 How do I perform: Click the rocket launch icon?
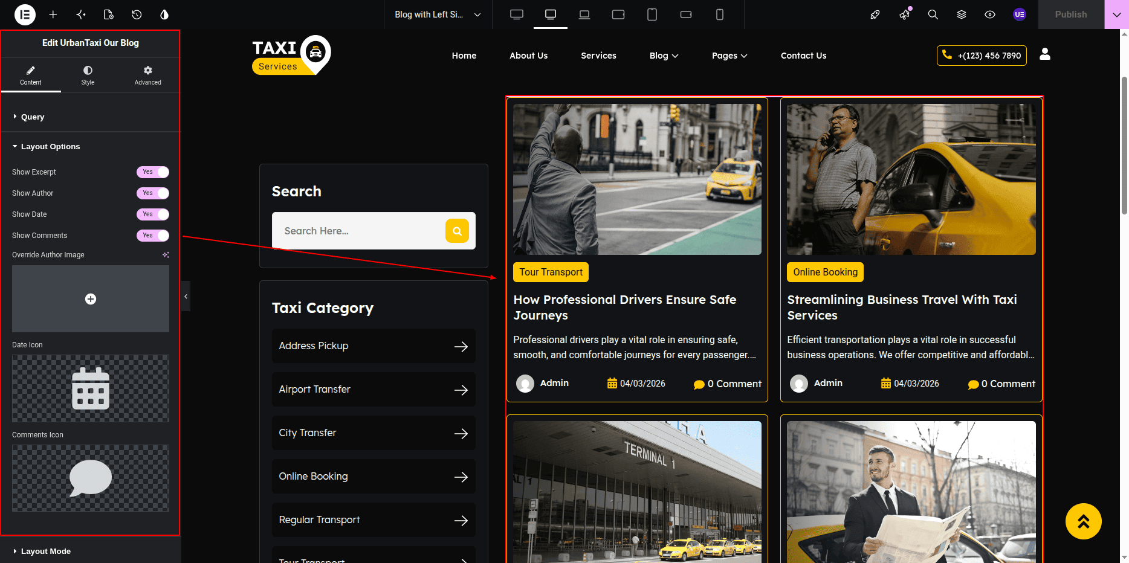coord(875,14)
